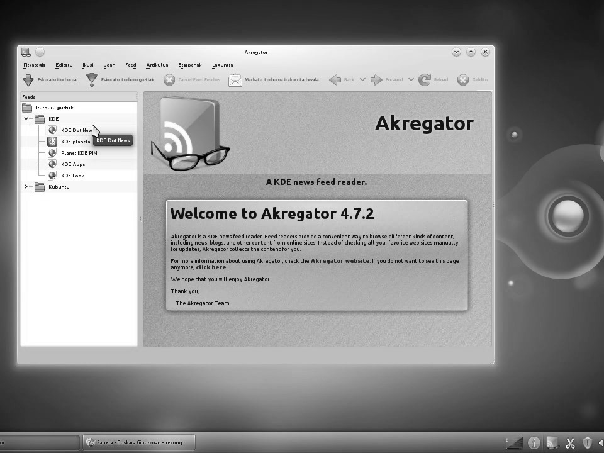Select the KDE Dot News feed
The image size is (604, 453).
tap(76, 130)
